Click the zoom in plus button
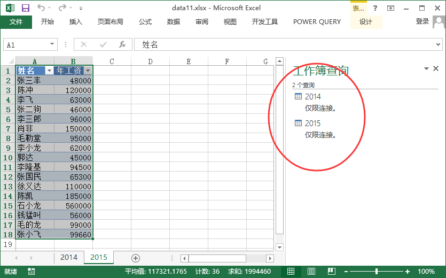The width and height of the screenshot is (446, 278). click(408, 272)
